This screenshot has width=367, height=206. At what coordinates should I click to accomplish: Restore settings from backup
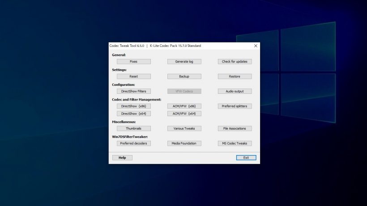[235, 76]
